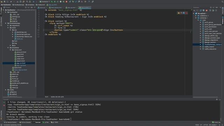
Task: Hide the Database panel
Action: 220,7
